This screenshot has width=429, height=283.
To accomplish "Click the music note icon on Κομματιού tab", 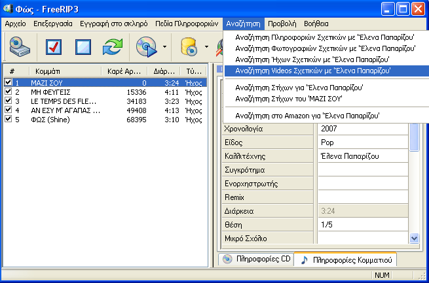I will pos(305,260).
